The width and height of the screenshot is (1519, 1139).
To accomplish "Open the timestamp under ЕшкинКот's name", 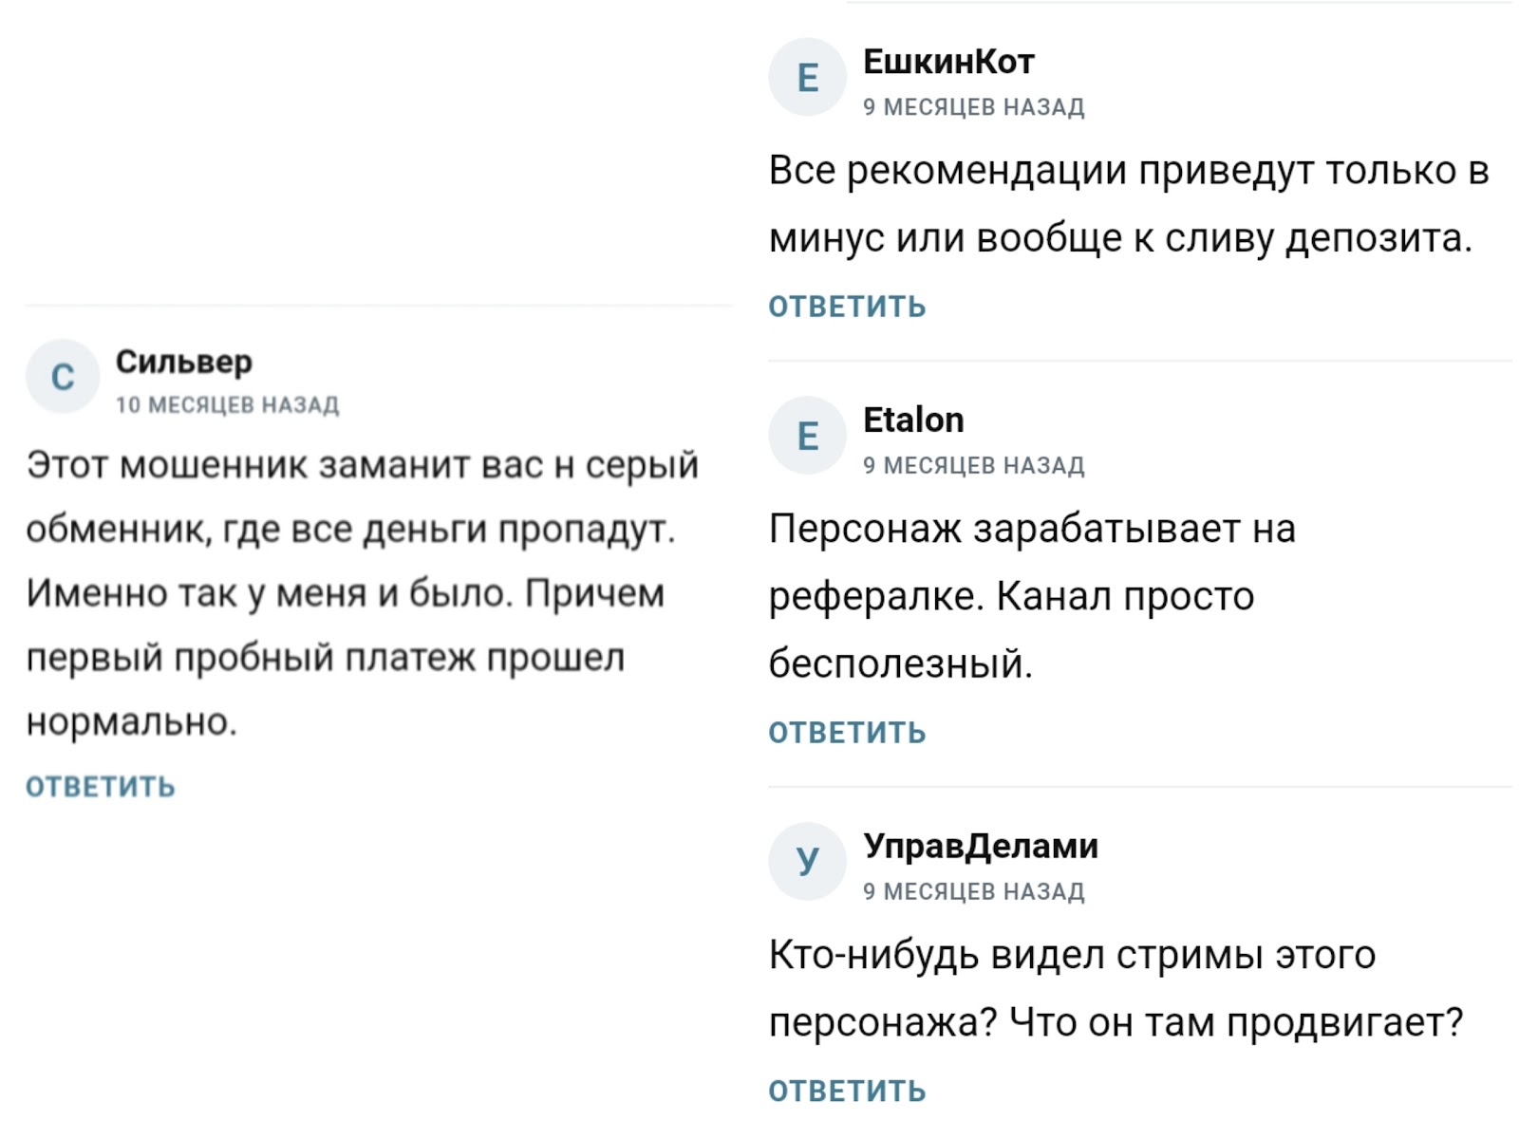I will pos(974,107).
